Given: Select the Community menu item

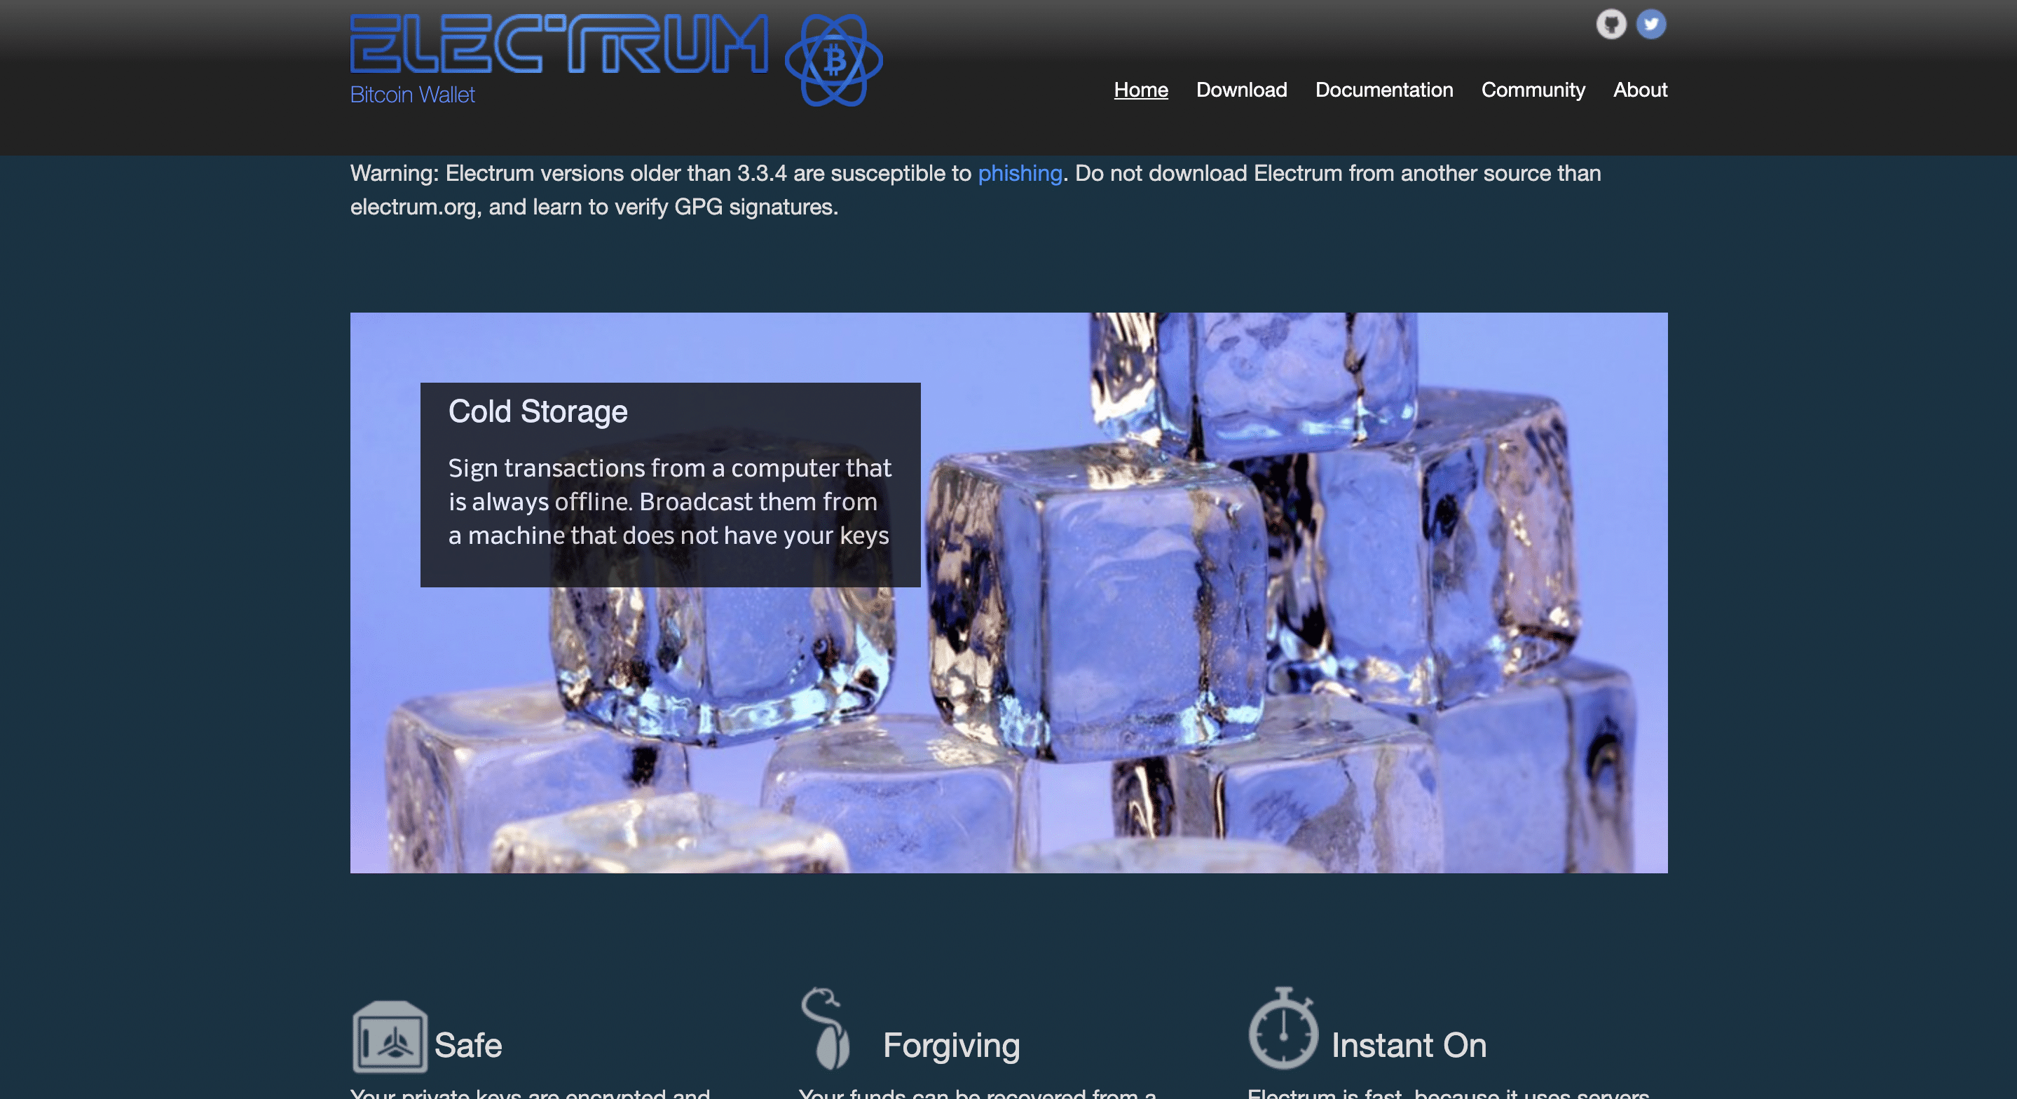Looking at the screenshot, I should point(1533,88).
